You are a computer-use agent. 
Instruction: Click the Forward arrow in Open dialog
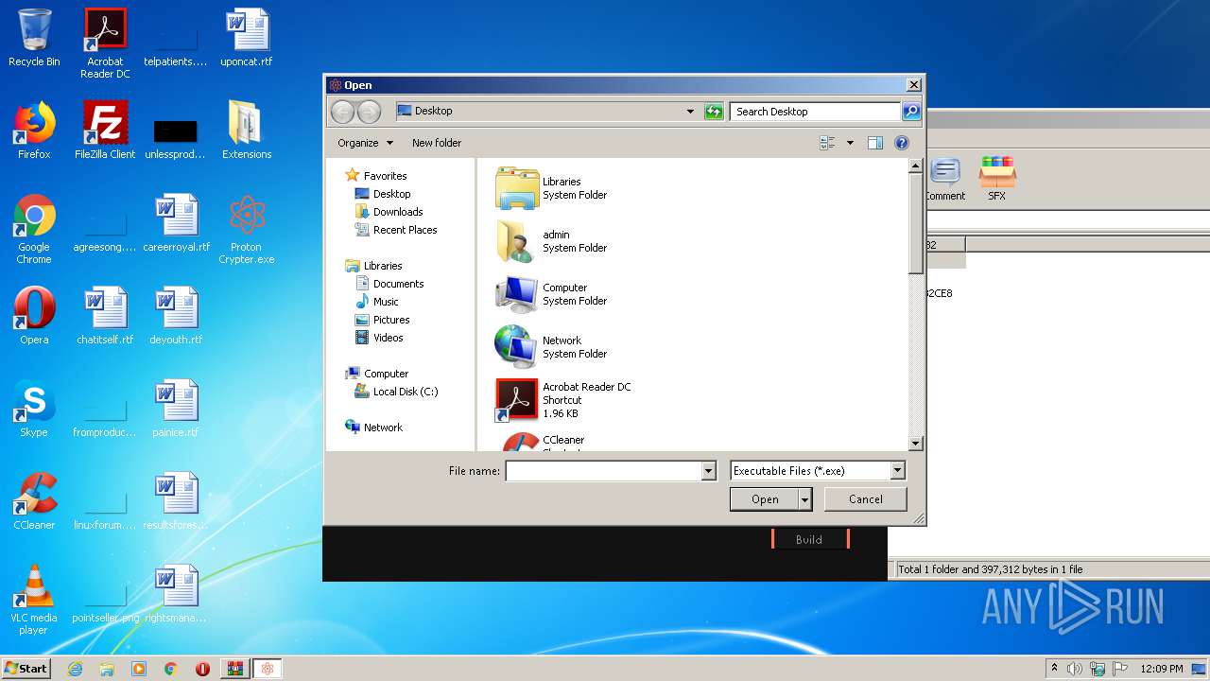(369, 112)
